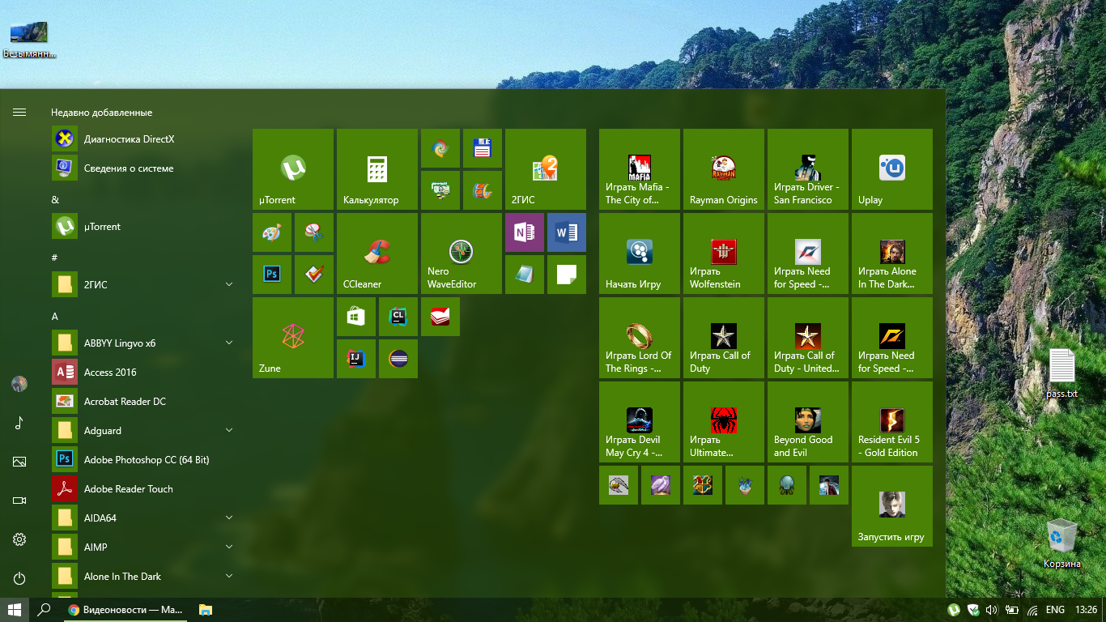1106x622 pixels.
Task: Click the letter A section header
Action: click(x=55, y=317)
